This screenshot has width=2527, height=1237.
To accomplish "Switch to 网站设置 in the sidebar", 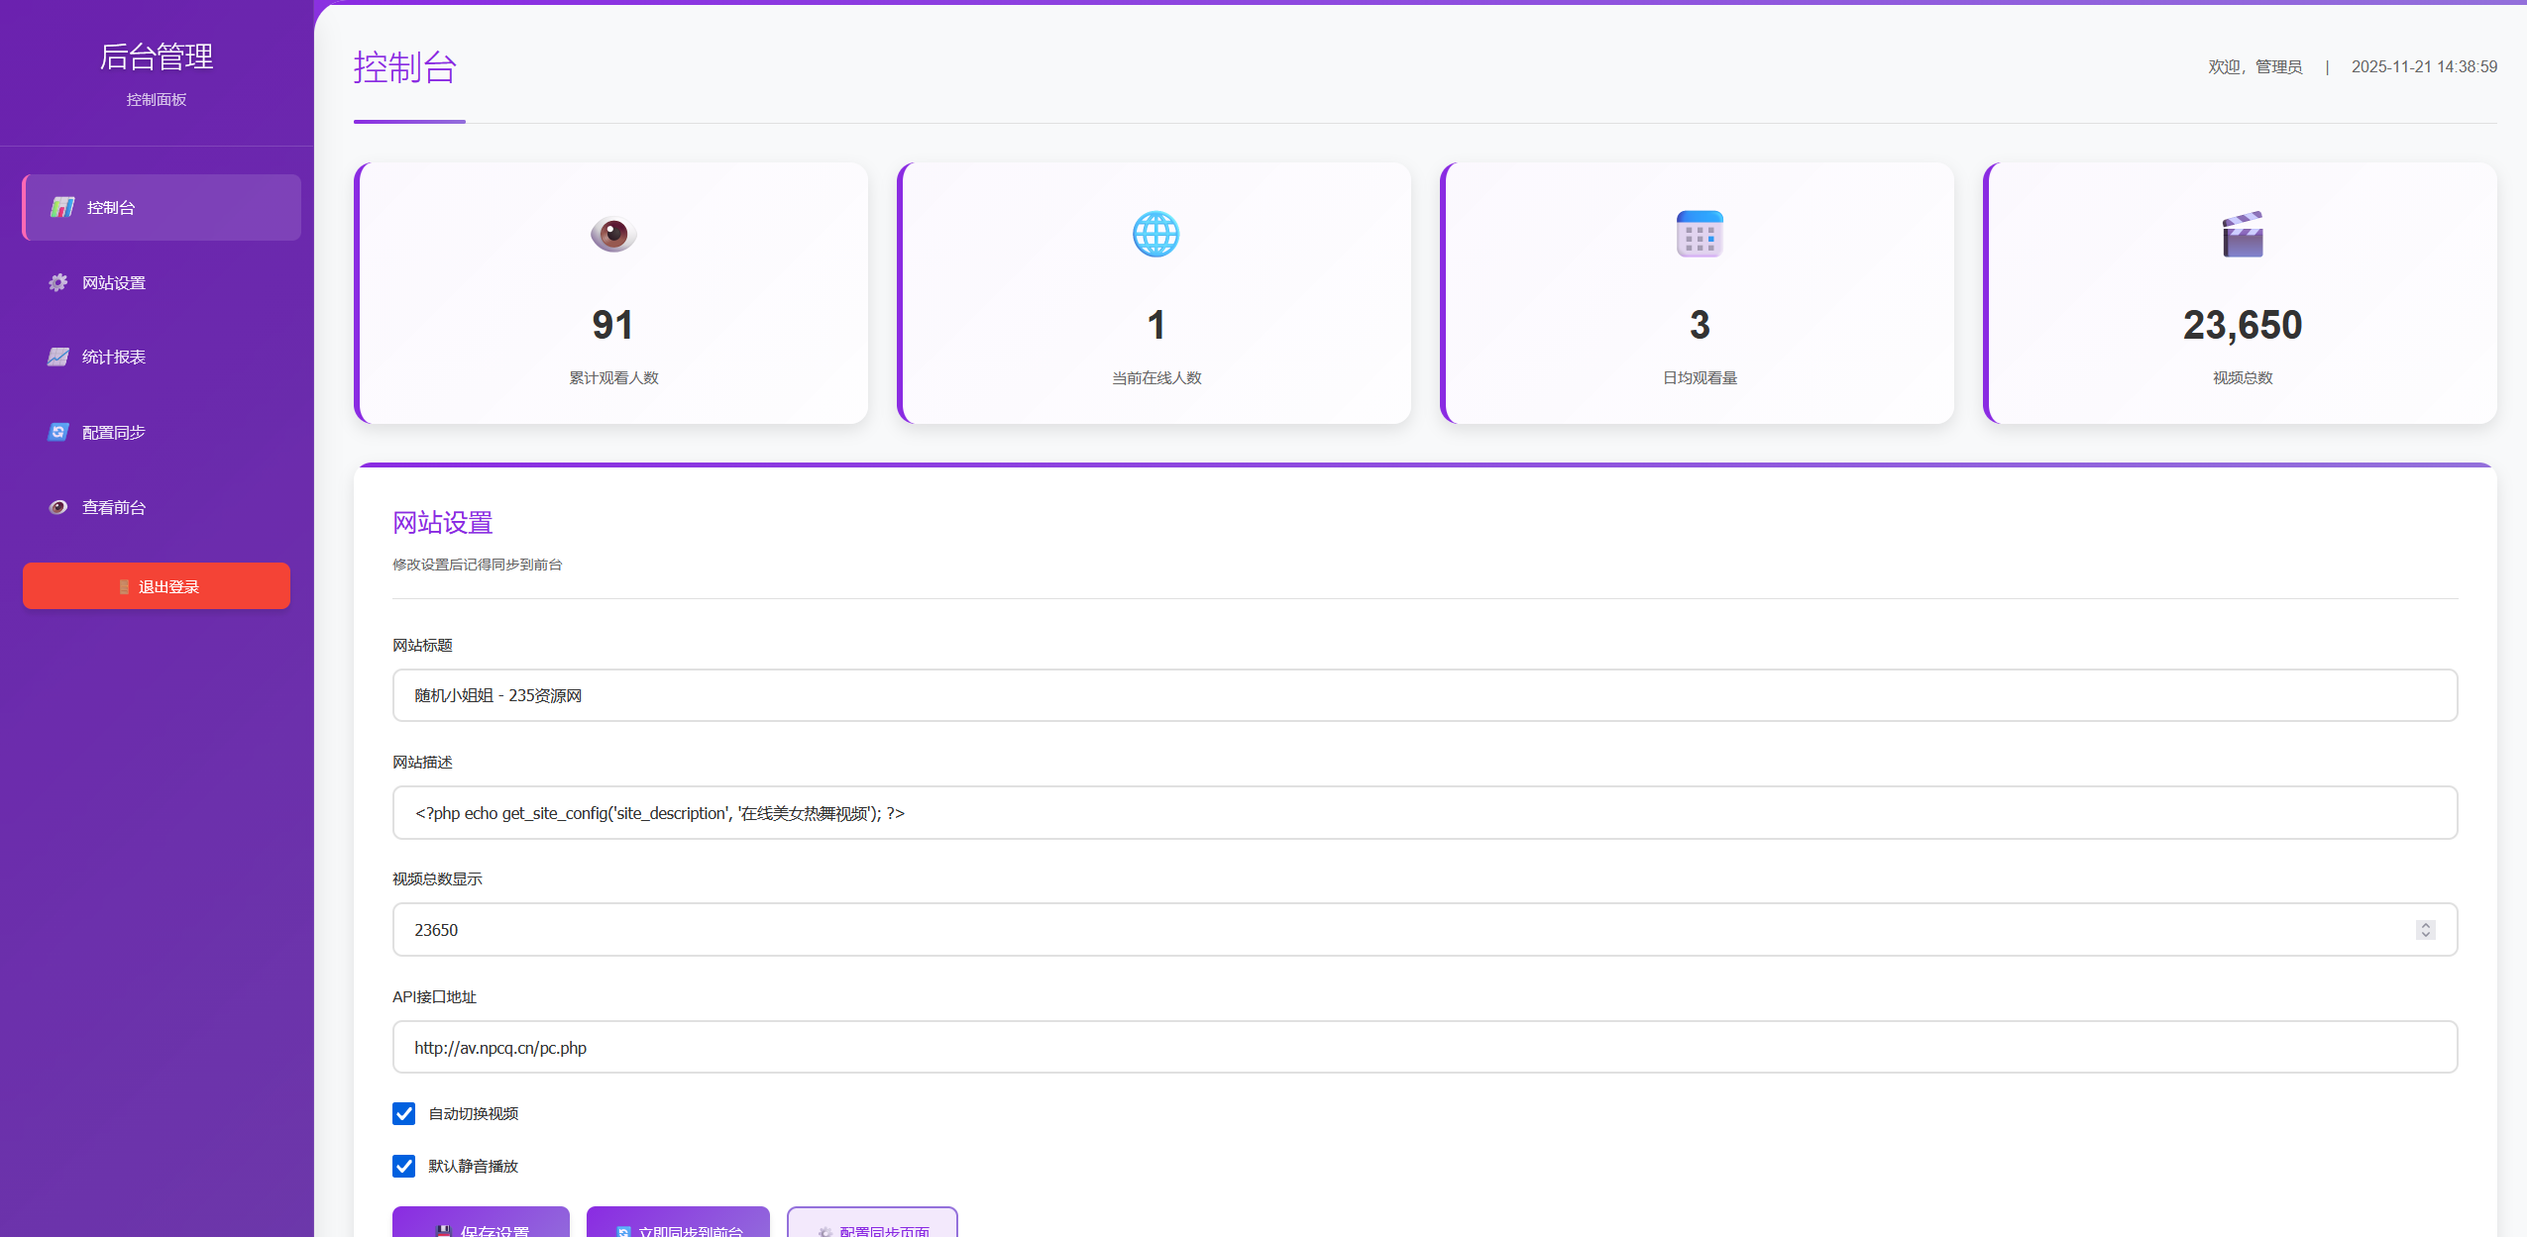I will point(114,281).
